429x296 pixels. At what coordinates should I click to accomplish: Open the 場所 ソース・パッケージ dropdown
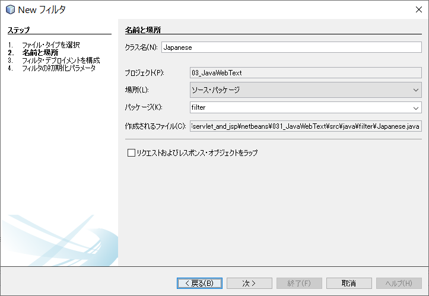306,90
